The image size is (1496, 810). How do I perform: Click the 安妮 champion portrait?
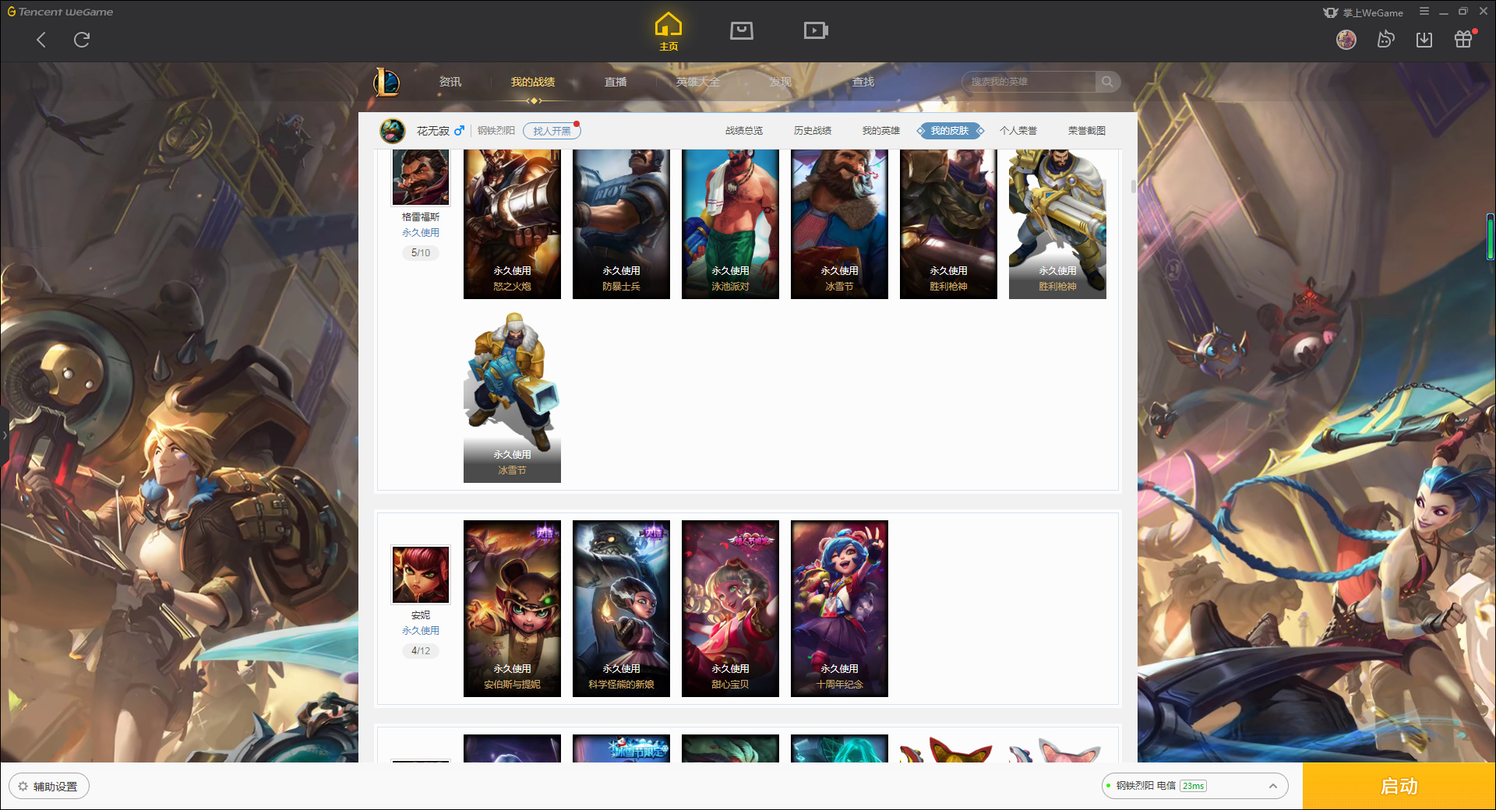[421, 575]
